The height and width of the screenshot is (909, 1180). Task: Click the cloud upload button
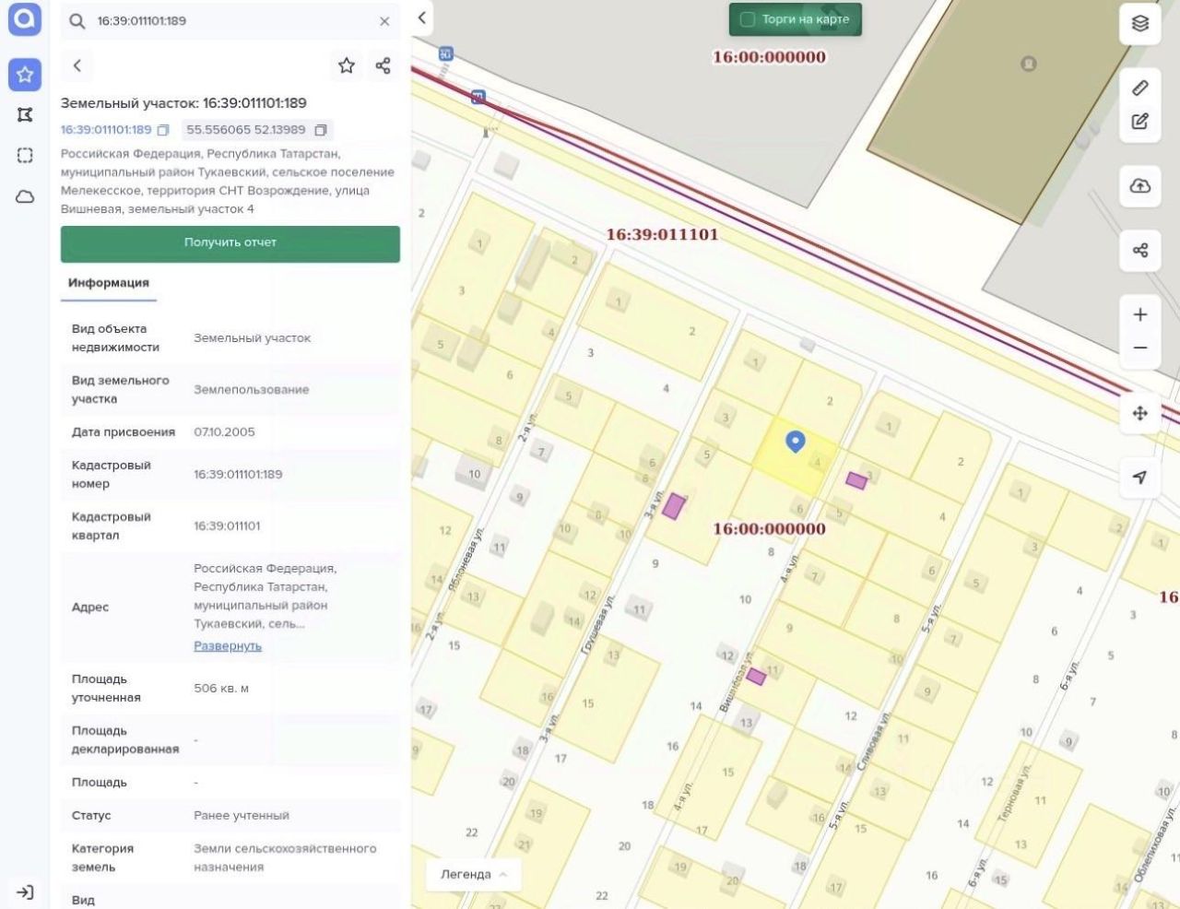[x=1140, y=186]
